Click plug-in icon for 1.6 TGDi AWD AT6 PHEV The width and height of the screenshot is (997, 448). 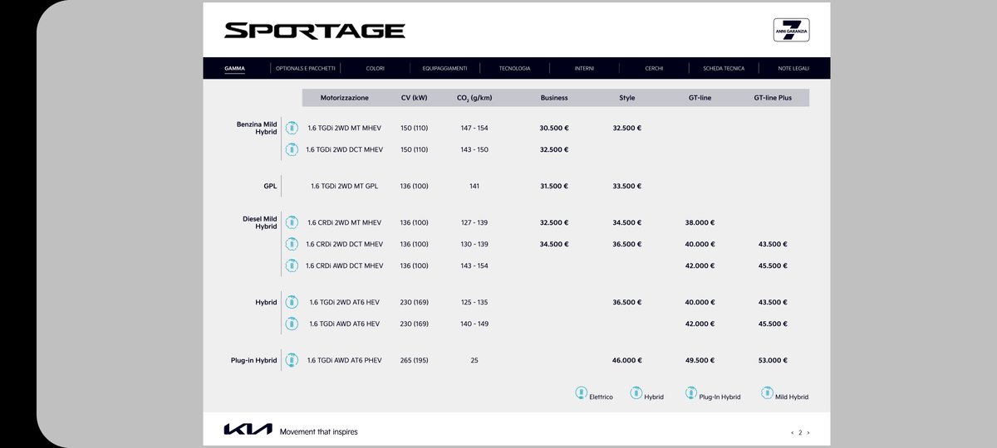[x=292, y=360]
